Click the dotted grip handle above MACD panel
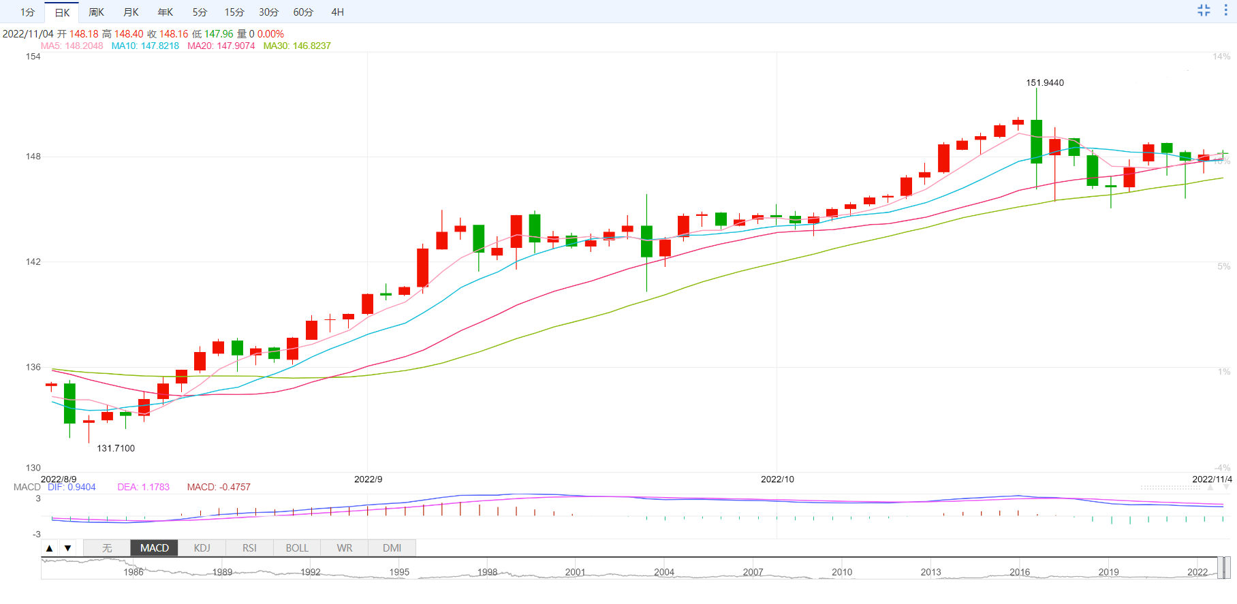Screen dimensions: 1237x604 click(x=1171, y=488)
